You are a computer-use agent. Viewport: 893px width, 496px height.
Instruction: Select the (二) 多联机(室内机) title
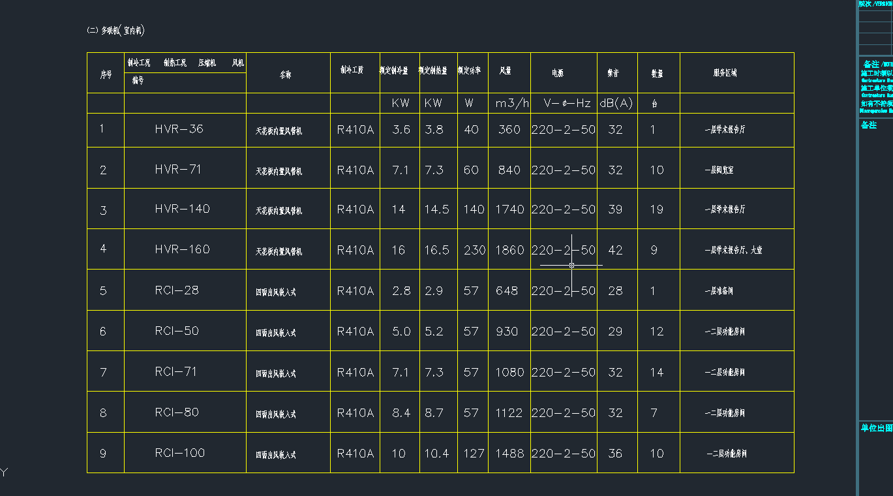[x=115, y=31]
